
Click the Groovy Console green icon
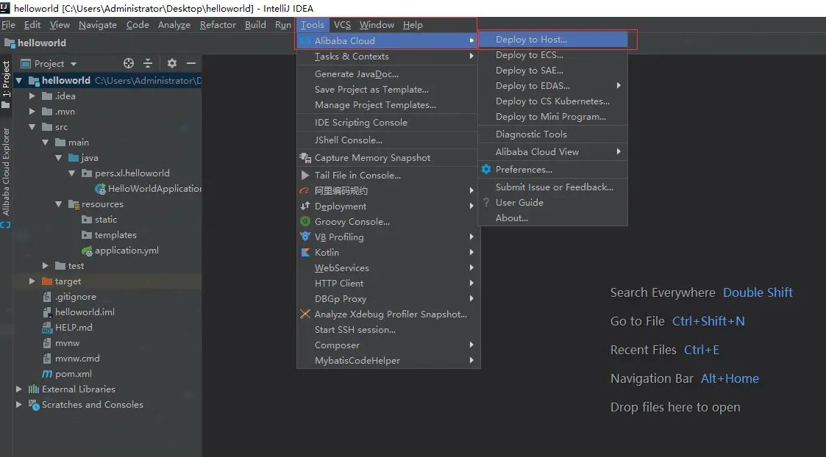click(x=305, y=221)
